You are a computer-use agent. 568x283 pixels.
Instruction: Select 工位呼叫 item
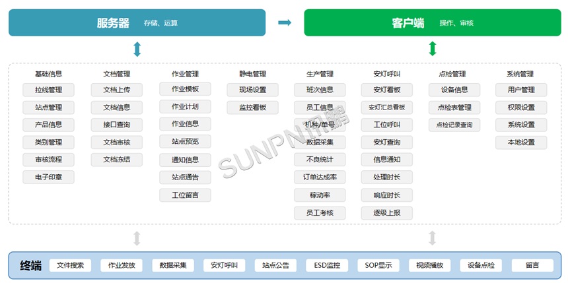point(387,125)
